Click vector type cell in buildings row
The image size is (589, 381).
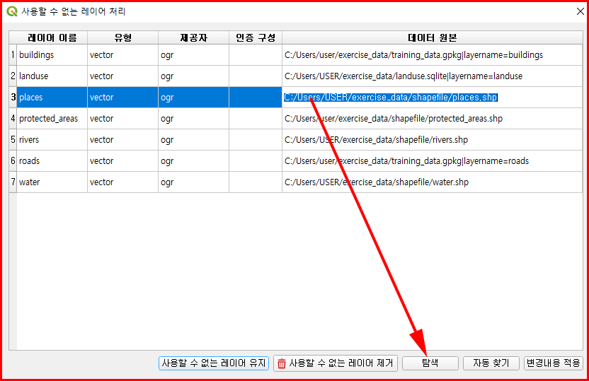(x=123, y=54)
